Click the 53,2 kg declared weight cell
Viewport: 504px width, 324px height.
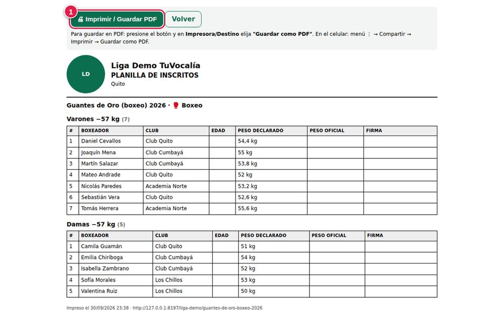tap(271, 186)
